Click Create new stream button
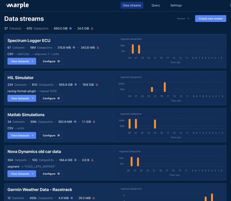Viewport: 231px width, 201px height. 211,18
